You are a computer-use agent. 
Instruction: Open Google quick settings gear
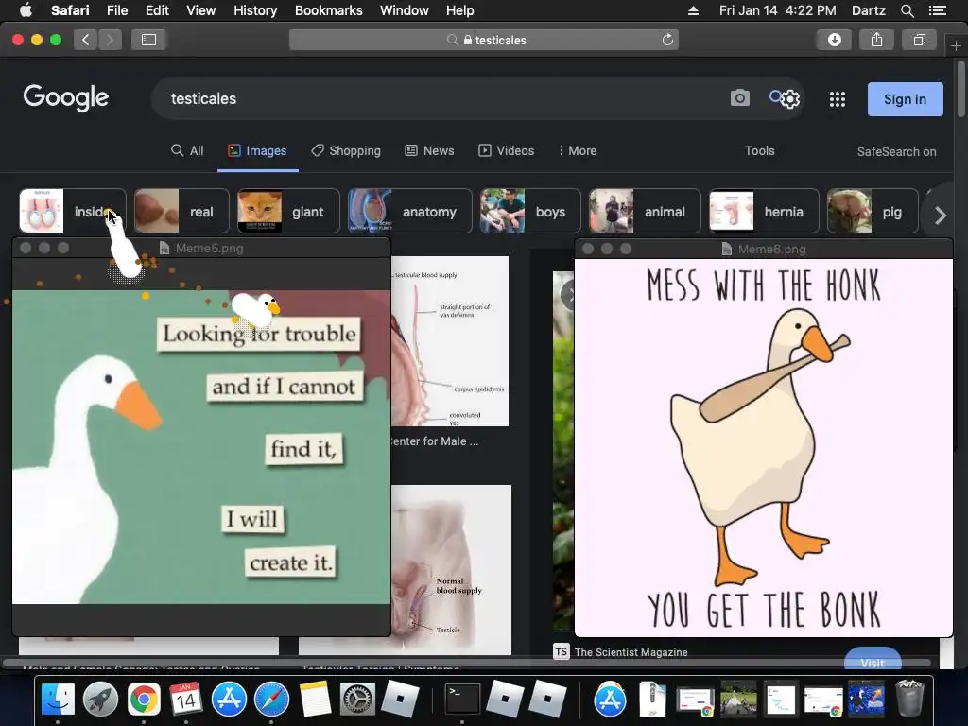click(x=791, y=98)
